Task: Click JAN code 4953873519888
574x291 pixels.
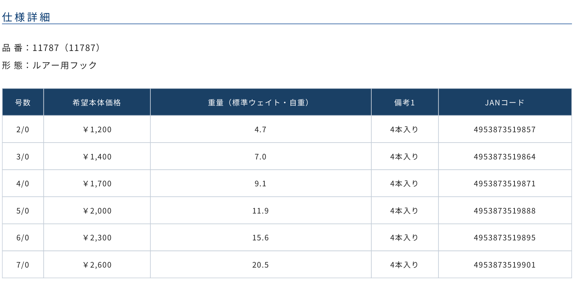Action: click(504, 211)
